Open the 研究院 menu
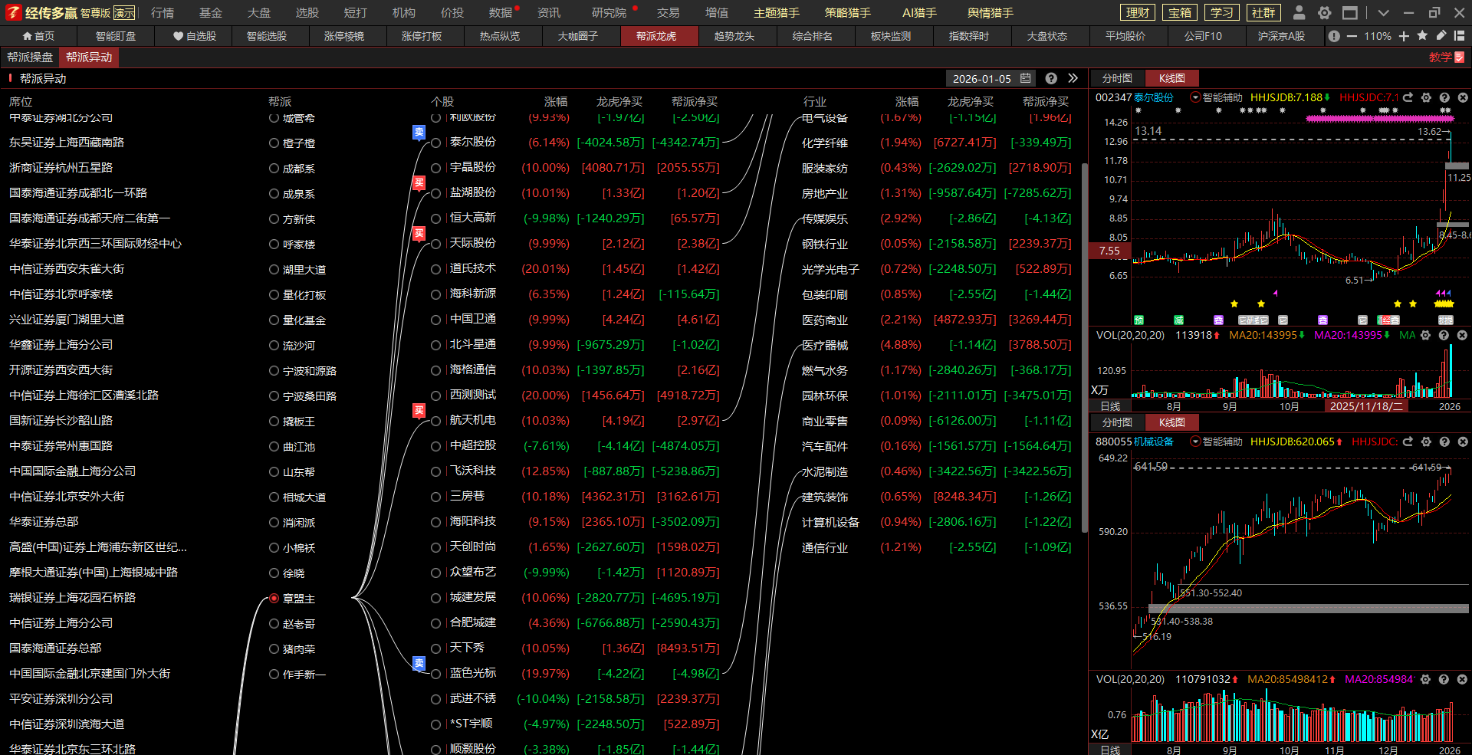Image resolution: width=1472 pixels, height=755 pixels. (609, 13)
